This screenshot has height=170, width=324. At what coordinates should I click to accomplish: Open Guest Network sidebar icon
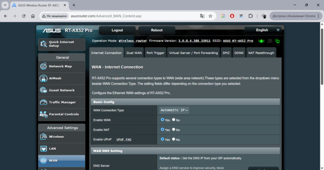coord(43,90)
